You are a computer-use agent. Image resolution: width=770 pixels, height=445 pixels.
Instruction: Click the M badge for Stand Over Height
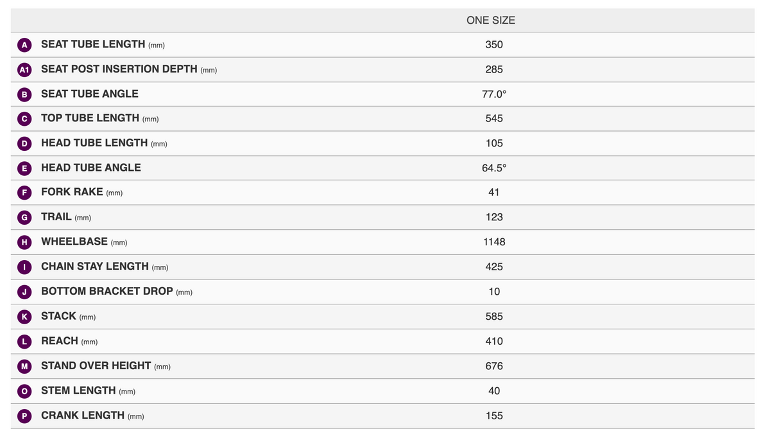24,366
